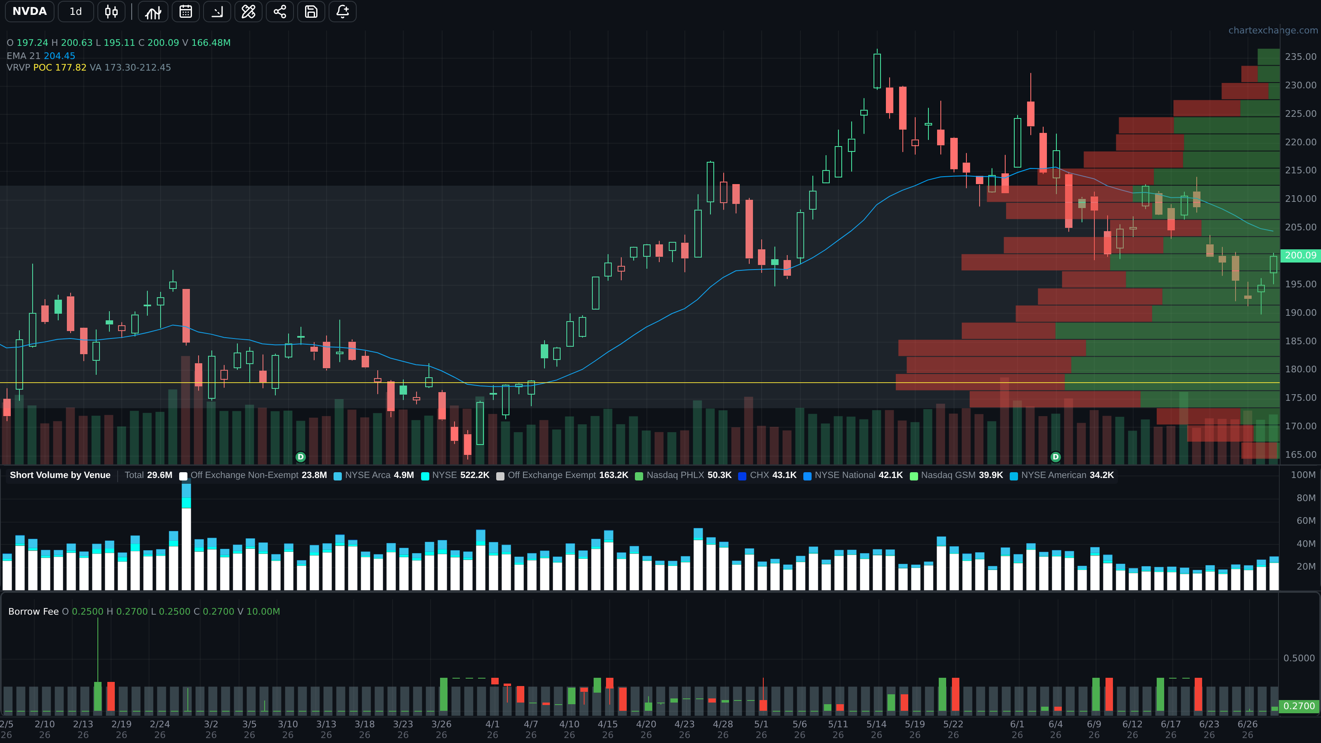Select the EMA 21 indicator label
The width and height of the screenshot is (1321, 743).
(x=41, y=55)
